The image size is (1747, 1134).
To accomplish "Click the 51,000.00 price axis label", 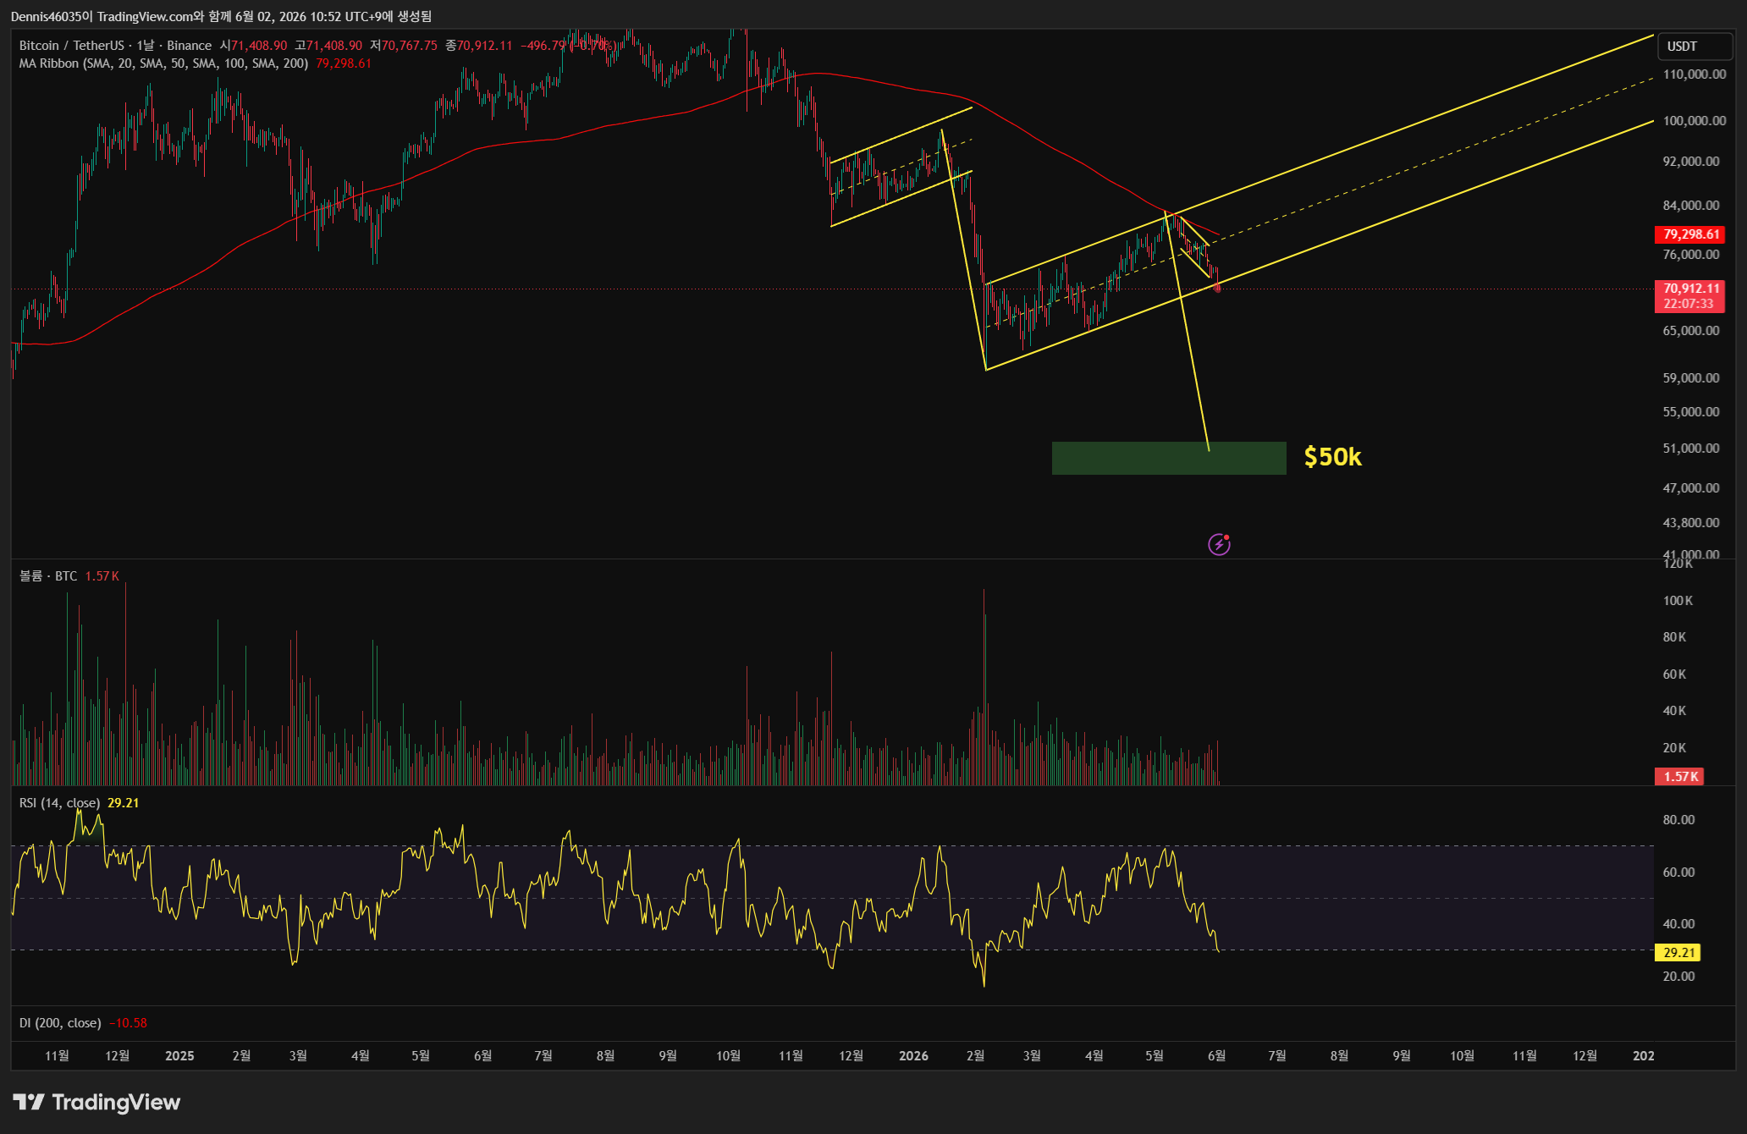I will [1691, 449].
